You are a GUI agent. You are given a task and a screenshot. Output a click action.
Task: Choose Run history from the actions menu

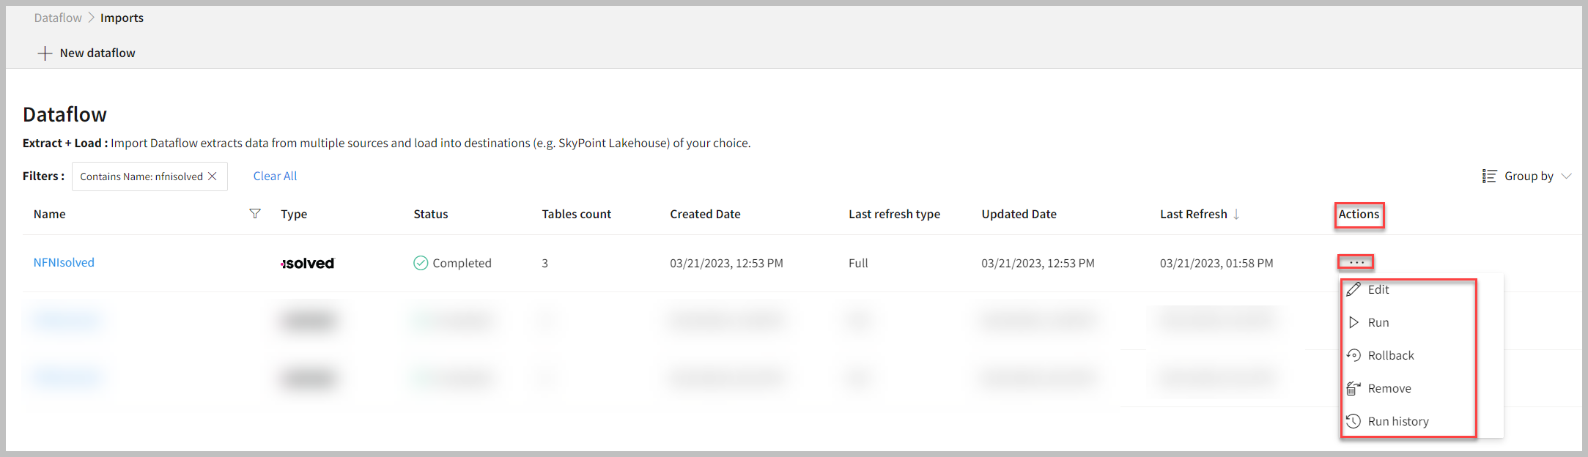tap(1397, 421)
